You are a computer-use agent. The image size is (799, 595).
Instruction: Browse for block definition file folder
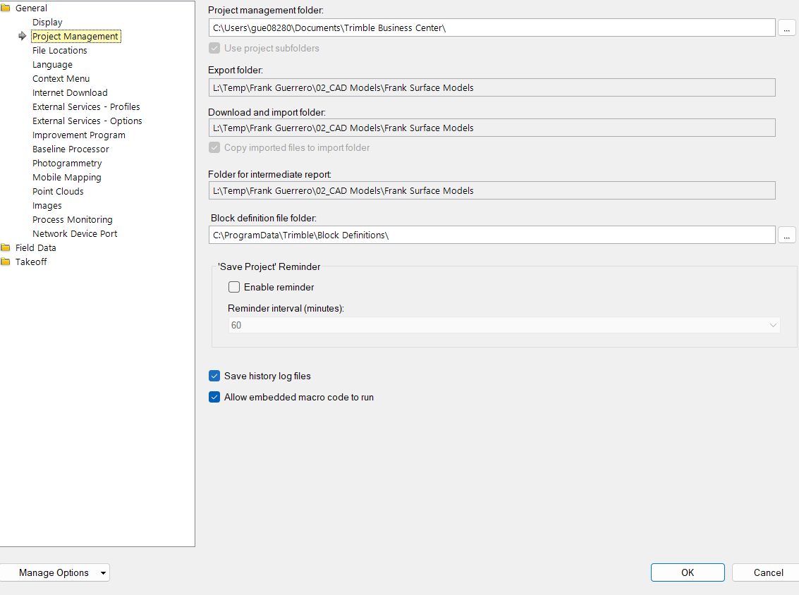point(786,235)
